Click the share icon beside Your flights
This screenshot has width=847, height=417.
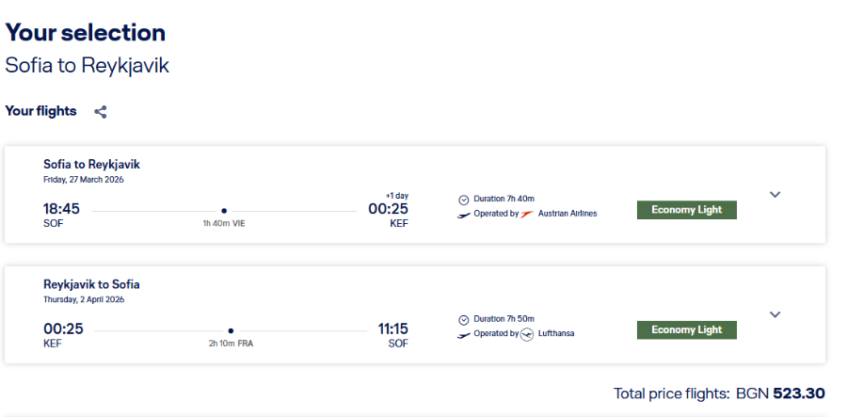coord(101,112)
